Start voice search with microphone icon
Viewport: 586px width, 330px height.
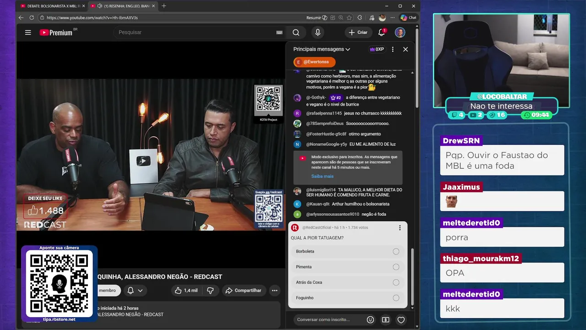pyautogui.click(x=318, y=33)
